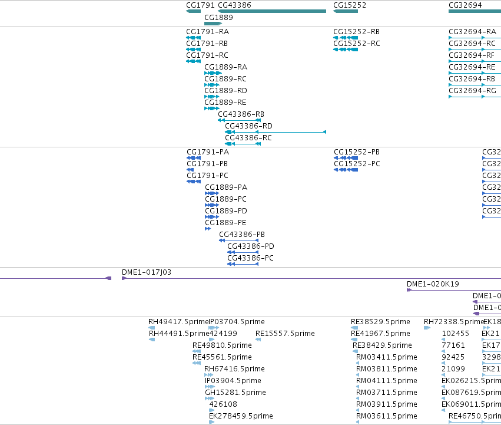Select EST RE45561.5prime
The width and height of the screenshot is (501, 425).
pos(197,363)
